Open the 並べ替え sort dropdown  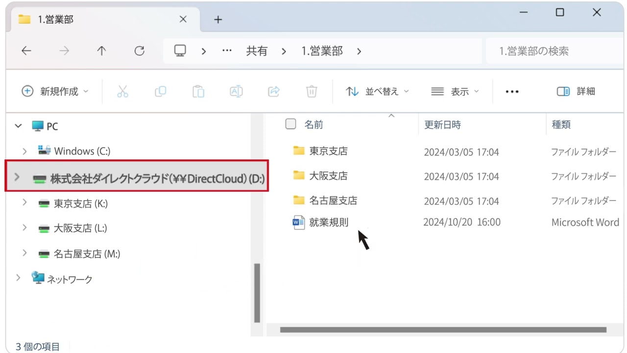click(x=378, y=92)
